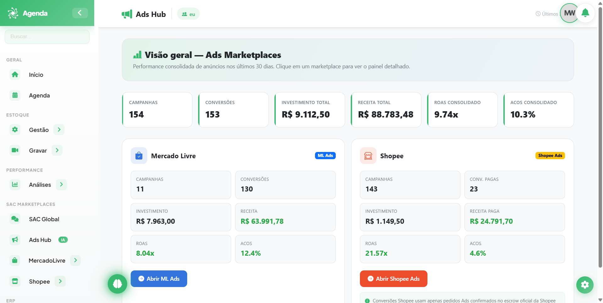Click the Análises chart icon

tap(15, 185)
